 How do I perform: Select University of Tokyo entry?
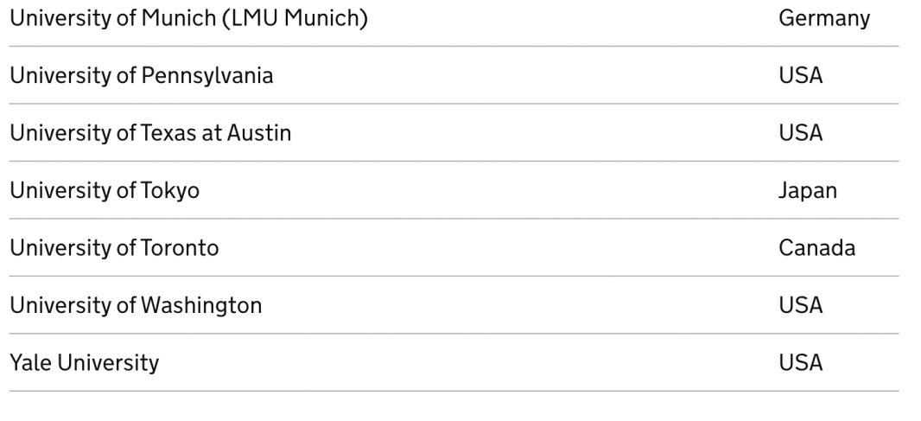[x=105, y=190]
